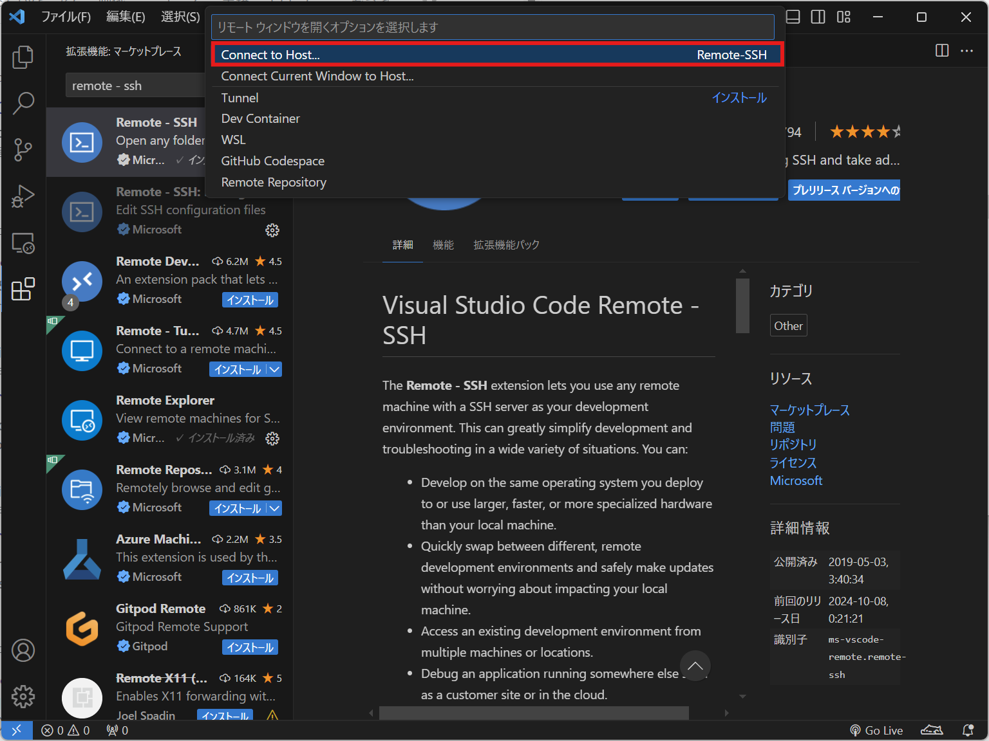Screen dimensions: 989x741
Task: Open the マーケットプレース resource link
Action: tap(810, 410)
